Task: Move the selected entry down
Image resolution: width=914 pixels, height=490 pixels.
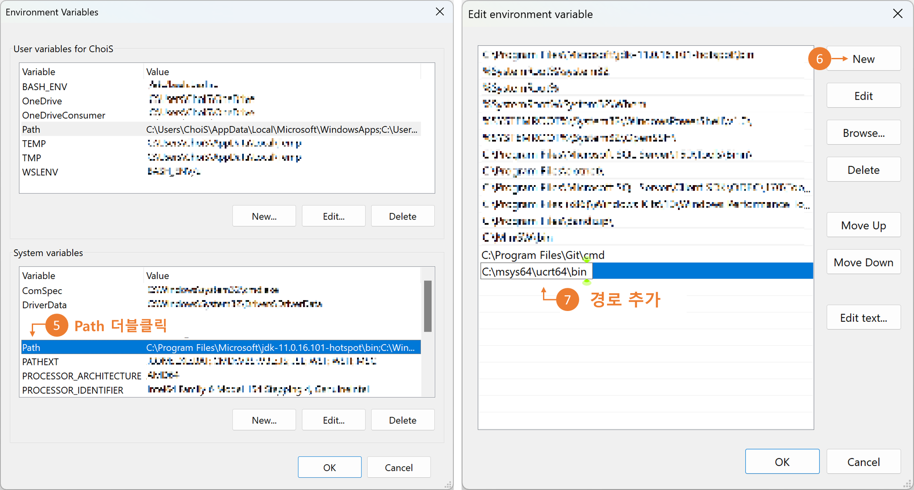Action: (863, 262)
